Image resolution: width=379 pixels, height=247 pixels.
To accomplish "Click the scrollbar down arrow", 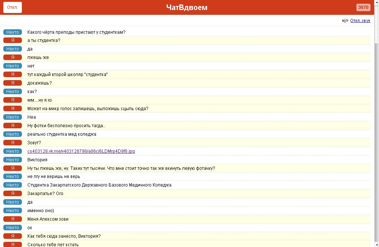I will [377, 245].
